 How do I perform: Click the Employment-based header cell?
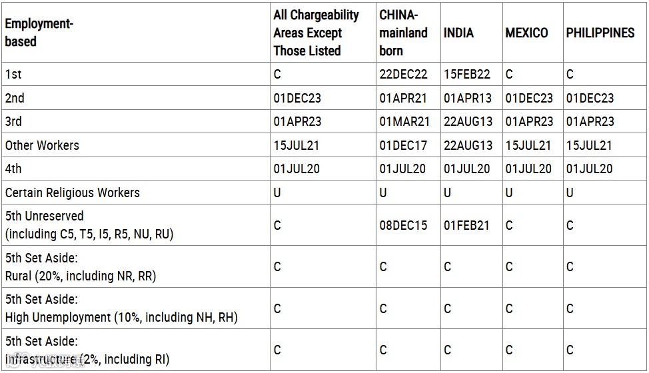[x=136, y=33]
